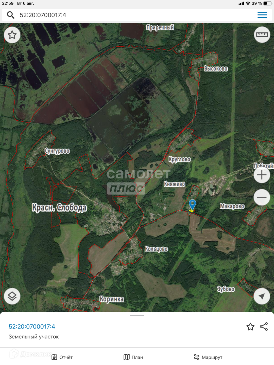
Task: Select the blue location pin on the map
Action: click(x=192, y=205)
